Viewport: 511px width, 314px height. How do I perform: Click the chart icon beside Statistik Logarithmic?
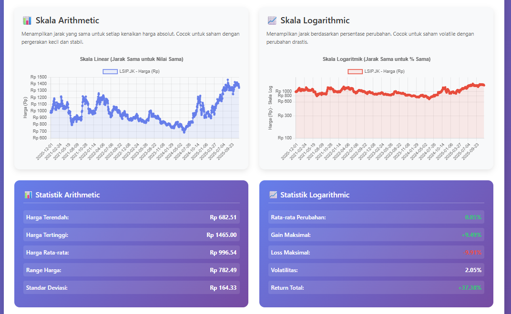[x=273, y=195]
